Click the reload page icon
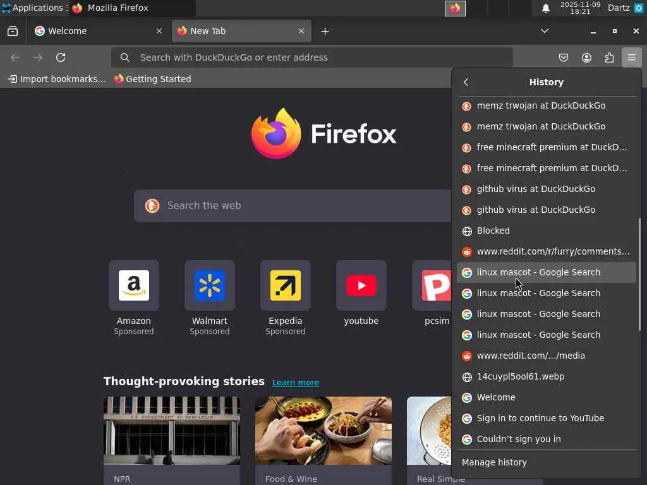647x485 pixels. click(61, 57)
